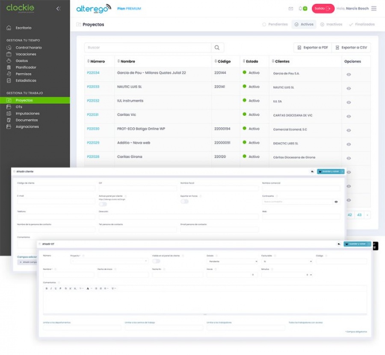
Task: Click Exportar a PDF button
Action: tap(312, 47)
